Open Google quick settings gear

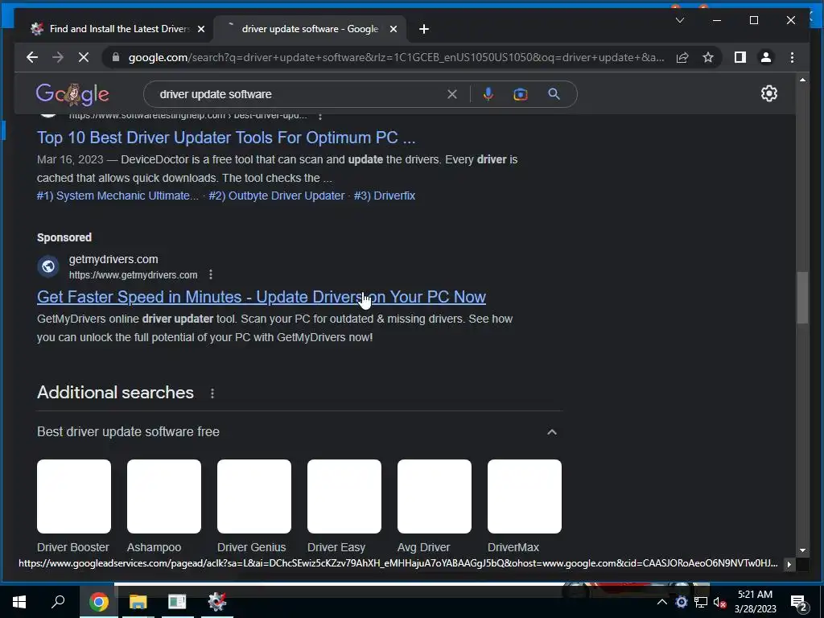click(768, 93)
